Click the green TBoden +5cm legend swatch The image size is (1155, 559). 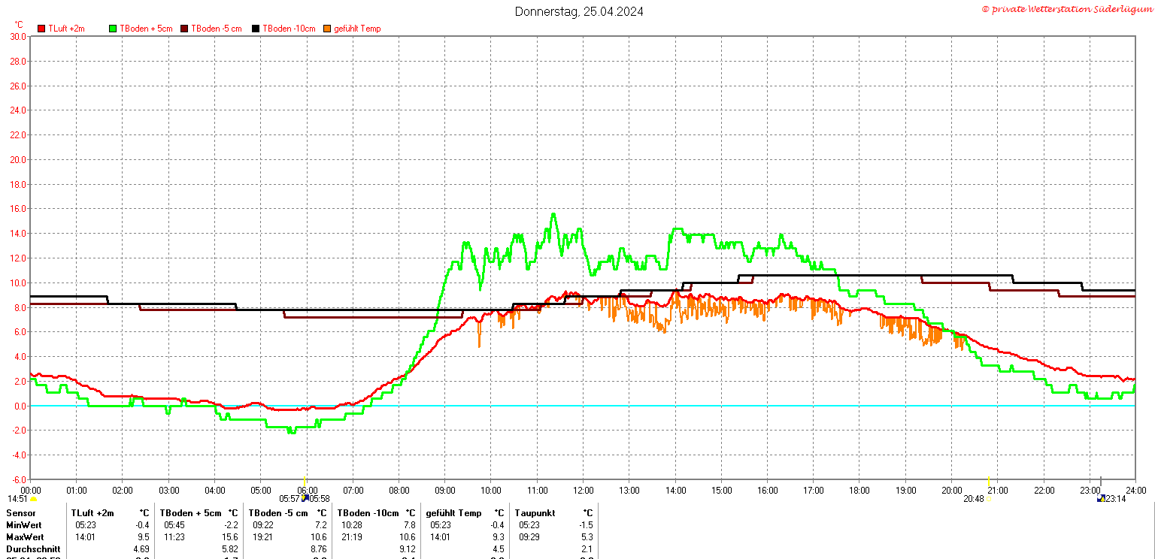(x=114, y=29)
